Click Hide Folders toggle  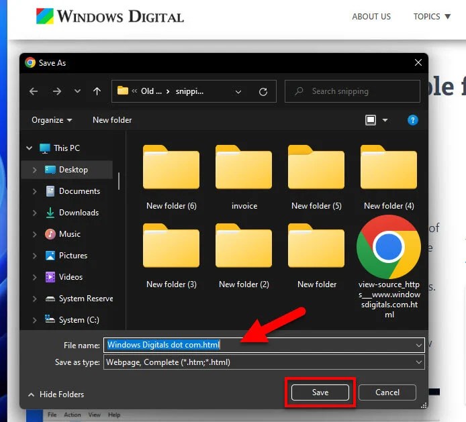coord(56,394)
